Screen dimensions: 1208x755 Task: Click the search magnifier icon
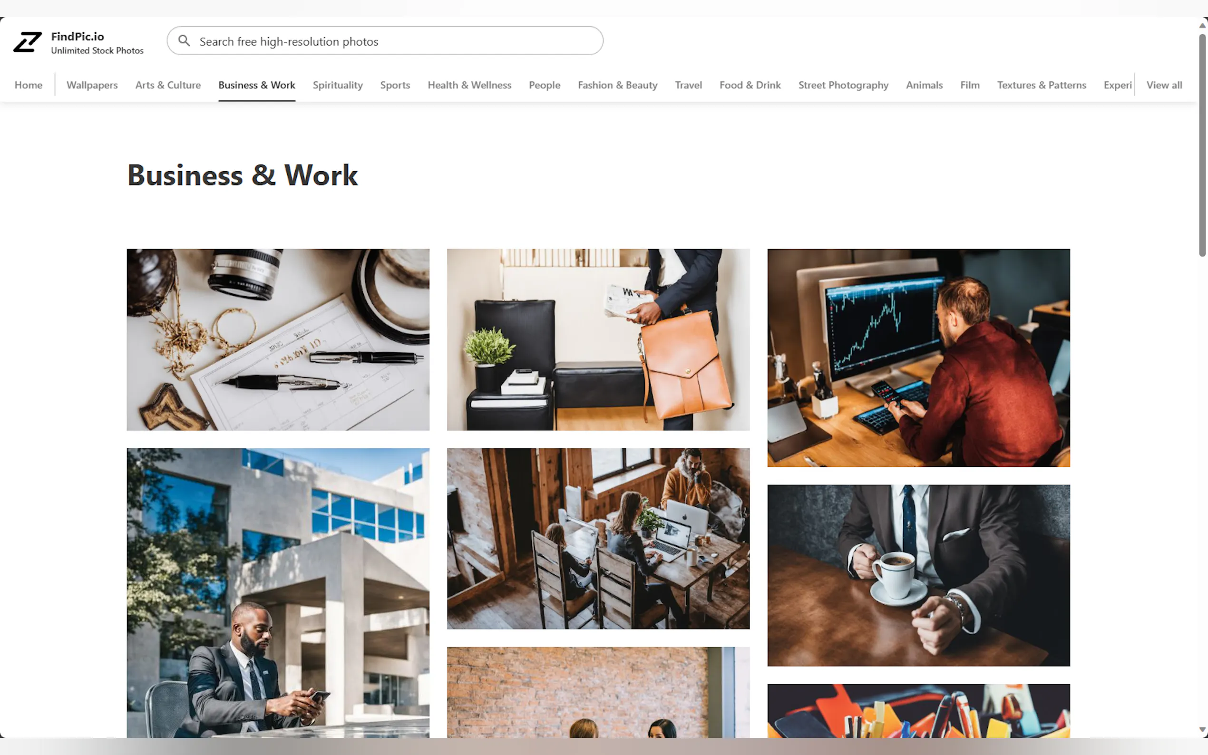tap(184, 41)
